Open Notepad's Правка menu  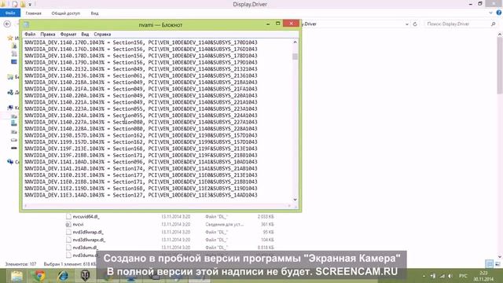(x=48, y=34)
